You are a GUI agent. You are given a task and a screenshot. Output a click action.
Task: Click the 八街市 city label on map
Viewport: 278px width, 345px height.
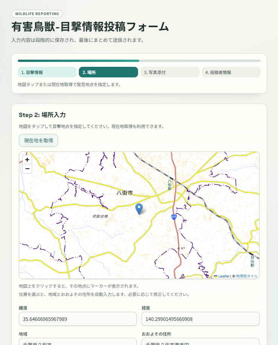click(x=124, y=193)
